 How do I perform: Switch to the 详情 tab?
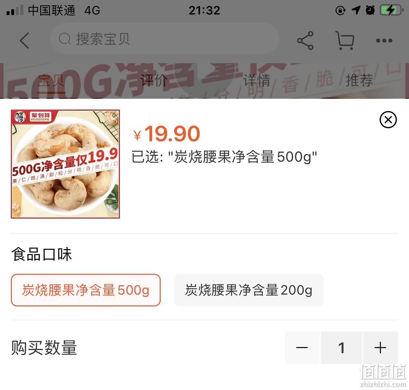tap(257, 81)
